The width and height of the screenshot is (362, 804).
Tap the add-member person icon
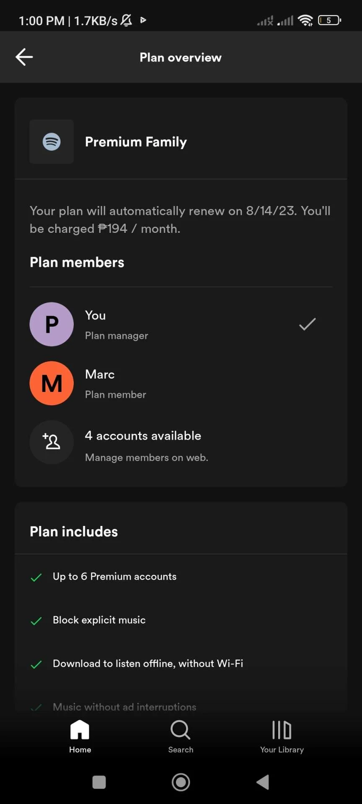[52, 442]
